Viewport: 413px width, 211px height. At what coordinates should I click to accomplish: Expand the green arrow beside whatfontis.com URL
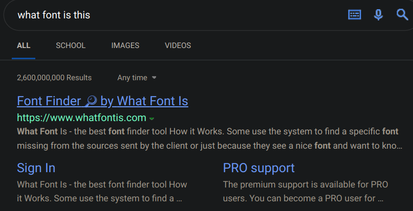(x=152, y=119)
